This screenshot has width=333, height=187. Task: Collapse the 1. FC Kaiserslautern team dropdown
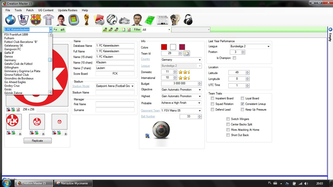pos(51,30)
